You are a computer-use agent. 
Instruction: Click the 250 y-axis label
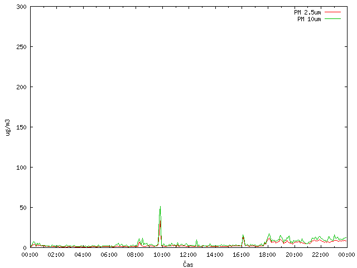pyautogui.click(x=21, y=47)
